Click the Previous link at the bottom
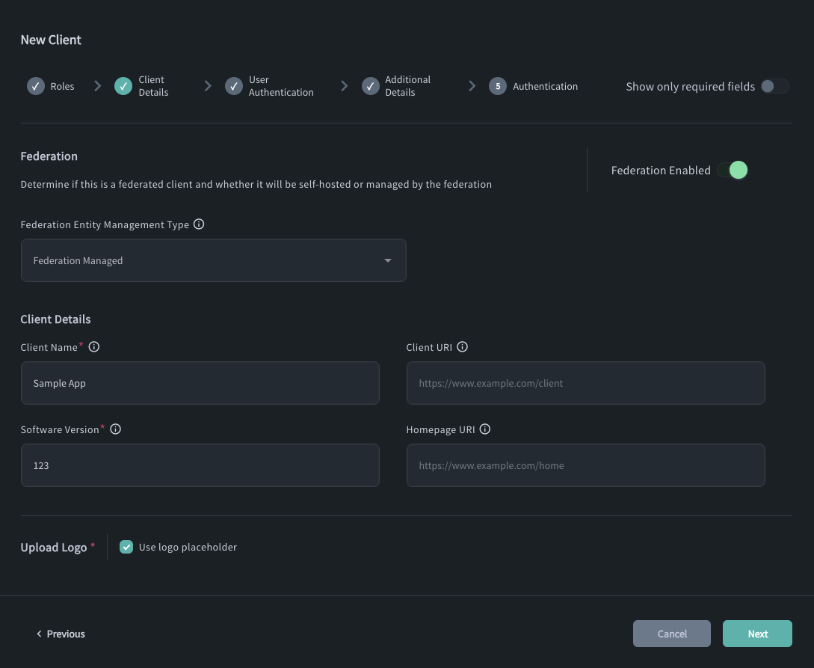The image size is (814, 668). [61, 634]
